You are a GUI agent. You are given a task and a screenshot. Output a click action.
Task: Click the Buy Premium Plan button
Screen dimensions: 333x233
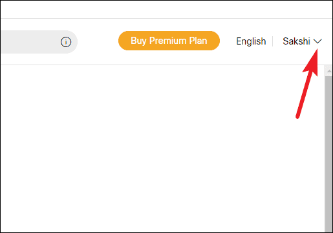tap(169, 41)
